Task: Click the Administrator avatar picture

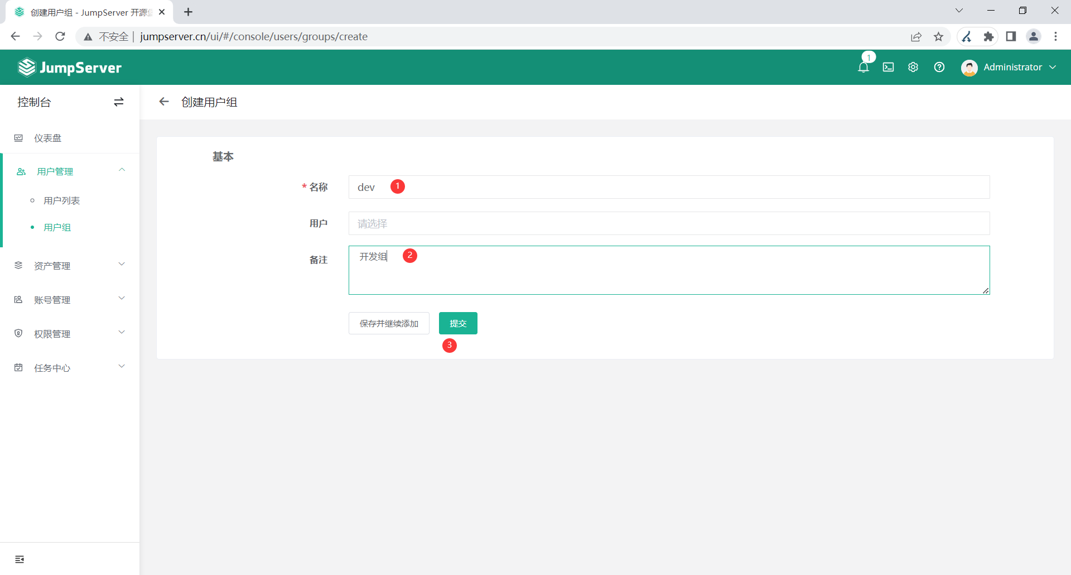Action: (969, 68)
